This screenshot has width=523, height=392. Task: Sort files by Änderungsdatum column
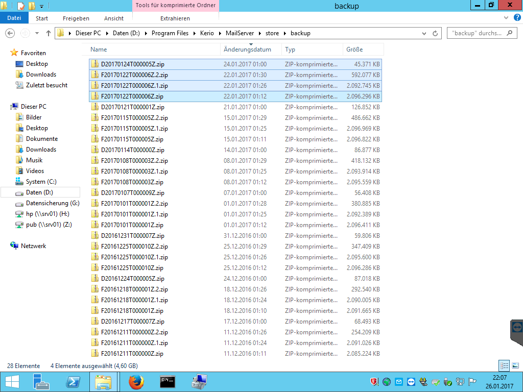click(x=247, y=50)
